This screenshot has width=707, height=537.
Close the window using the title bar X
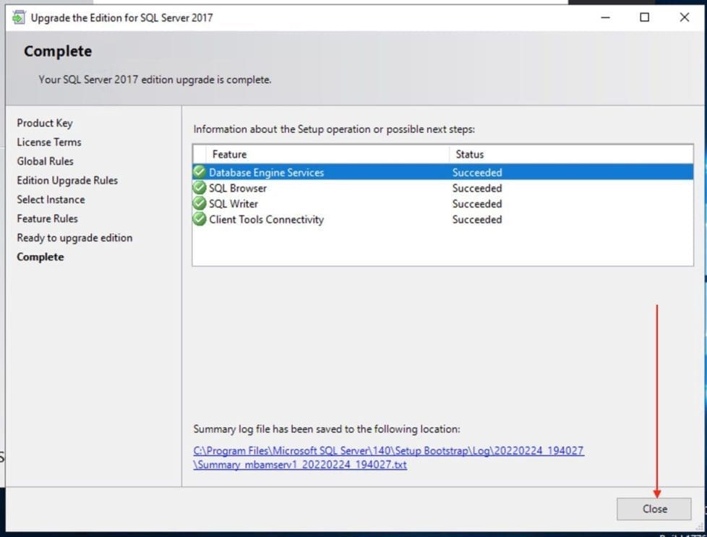[x=684, y=17]
